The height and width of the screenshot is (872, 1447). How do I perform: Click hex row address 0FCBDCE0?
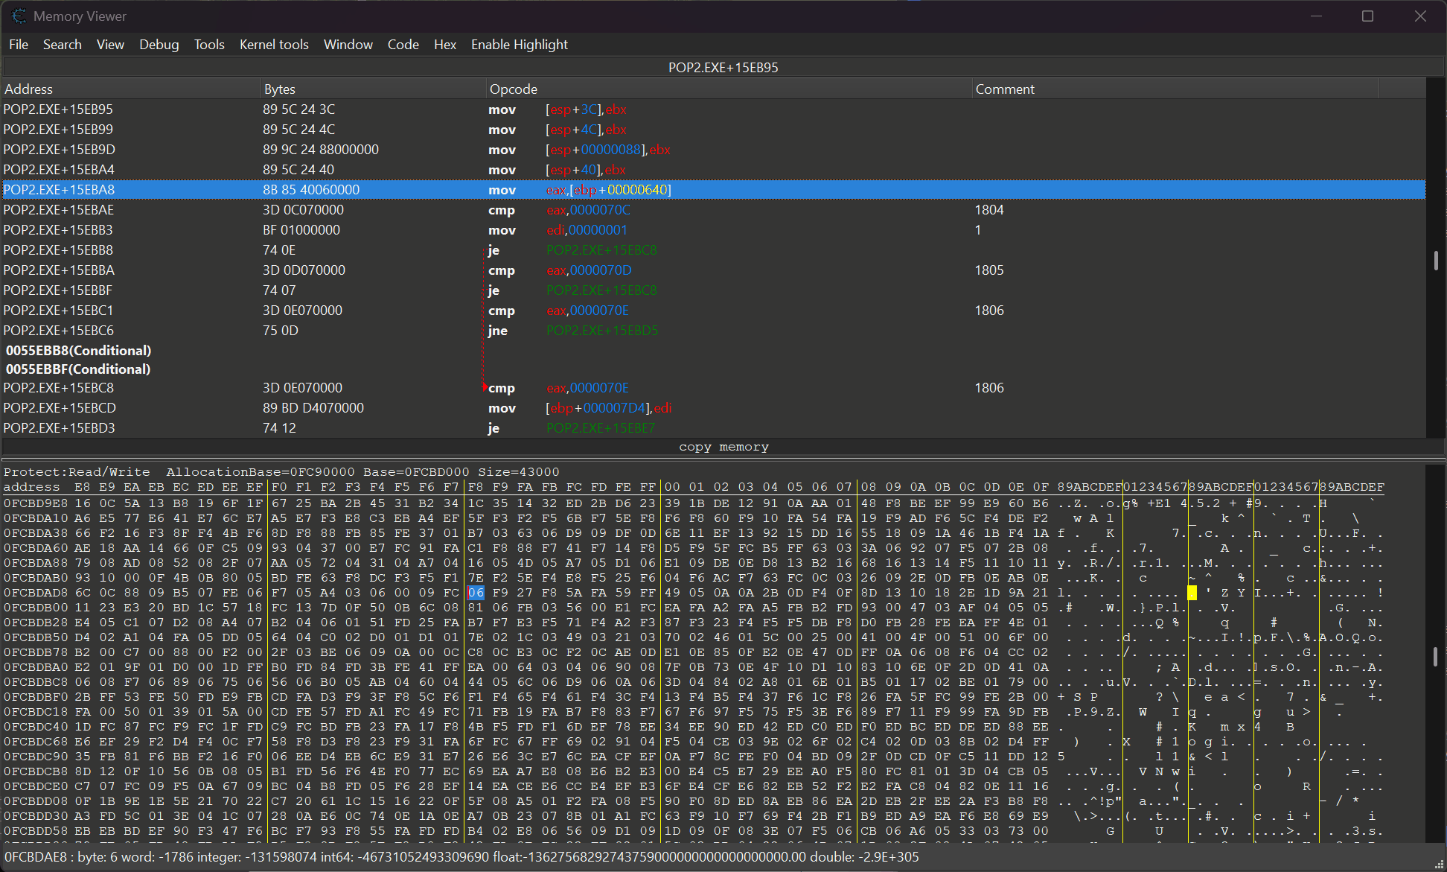coord(36,786)
